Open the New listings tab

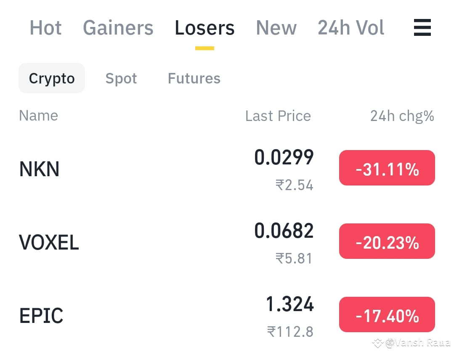click(x=276, y=28)
